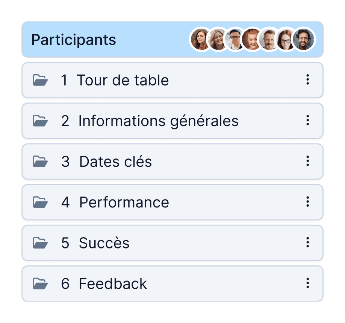Click the red-haired participant avatar

coord(252,40)
